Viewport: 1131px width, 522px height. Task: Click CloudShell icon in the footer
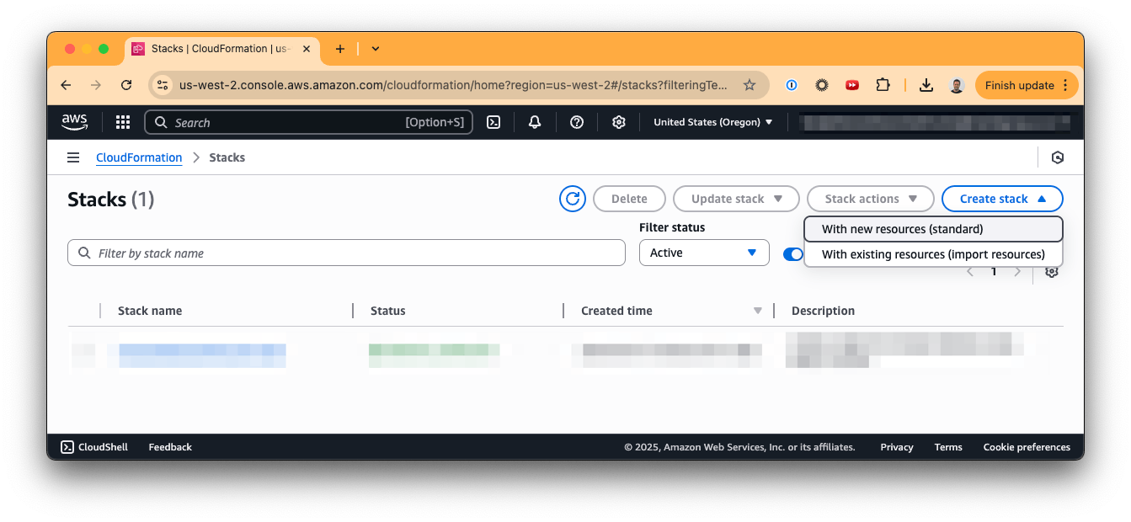click(67, 447)
